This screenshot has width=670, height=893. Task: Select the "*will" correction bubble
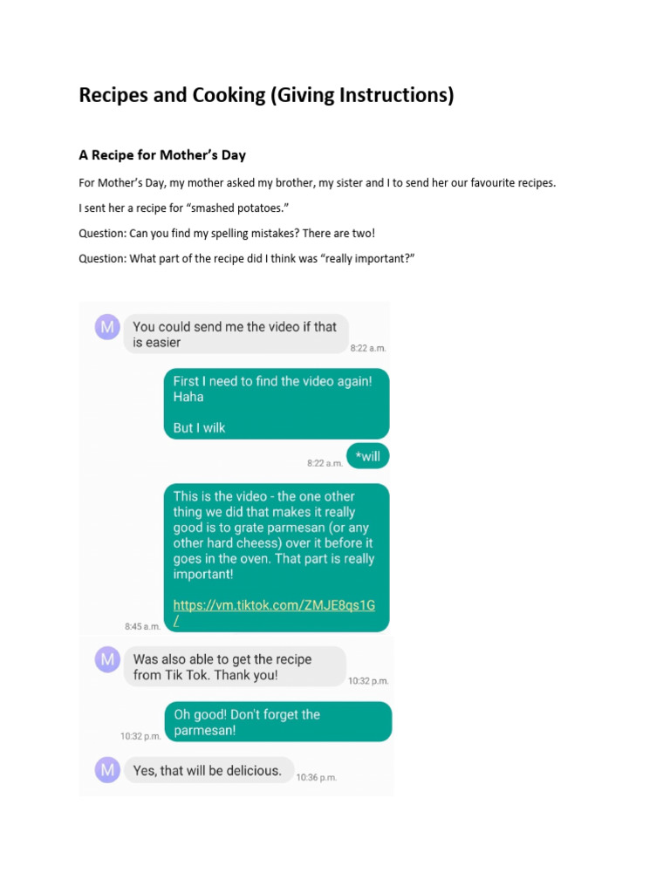pos(368,456)
